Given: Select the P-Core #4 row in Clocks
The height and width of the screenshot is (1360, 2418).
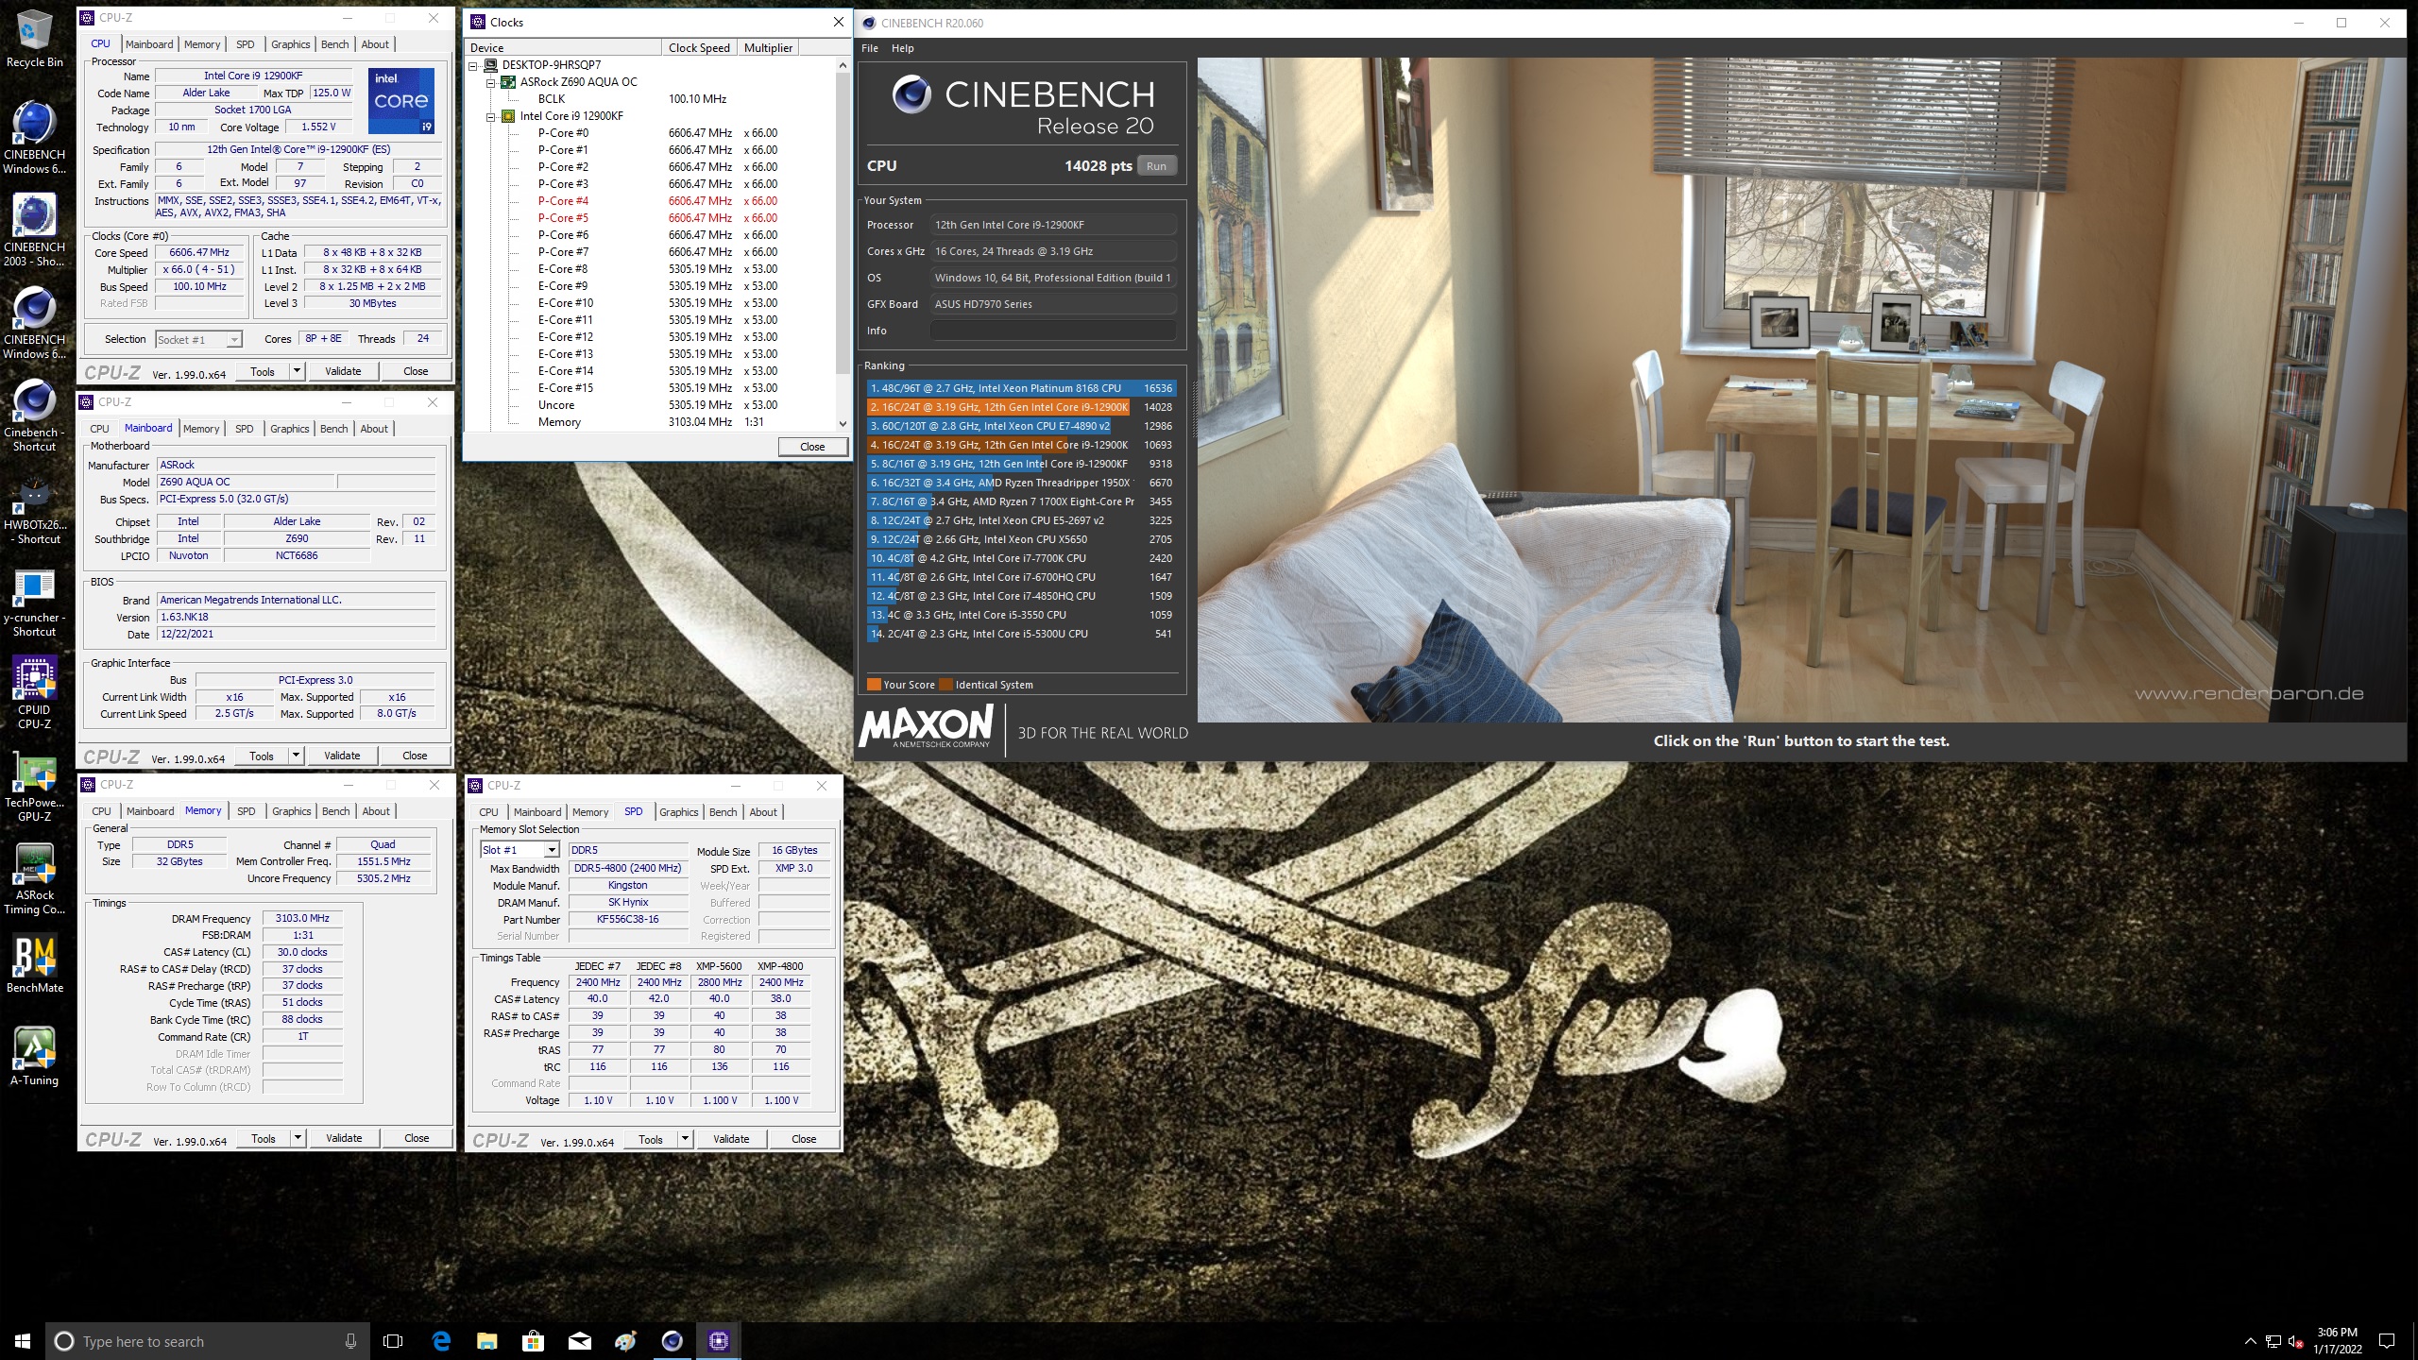Looking at the screenshot, I should [x=657, y=201].
